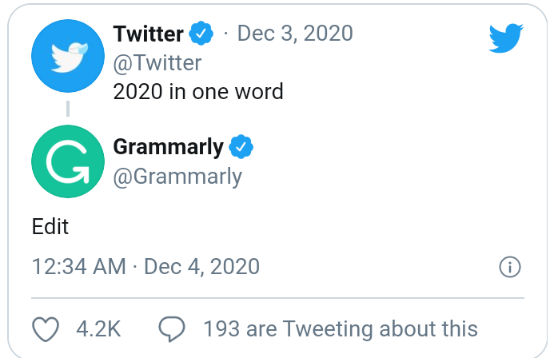The height and width of the screenshot is (358, 558).
Task: Open the Grammarly display name link
Action: pyautogui.click(x=169, y=147)
